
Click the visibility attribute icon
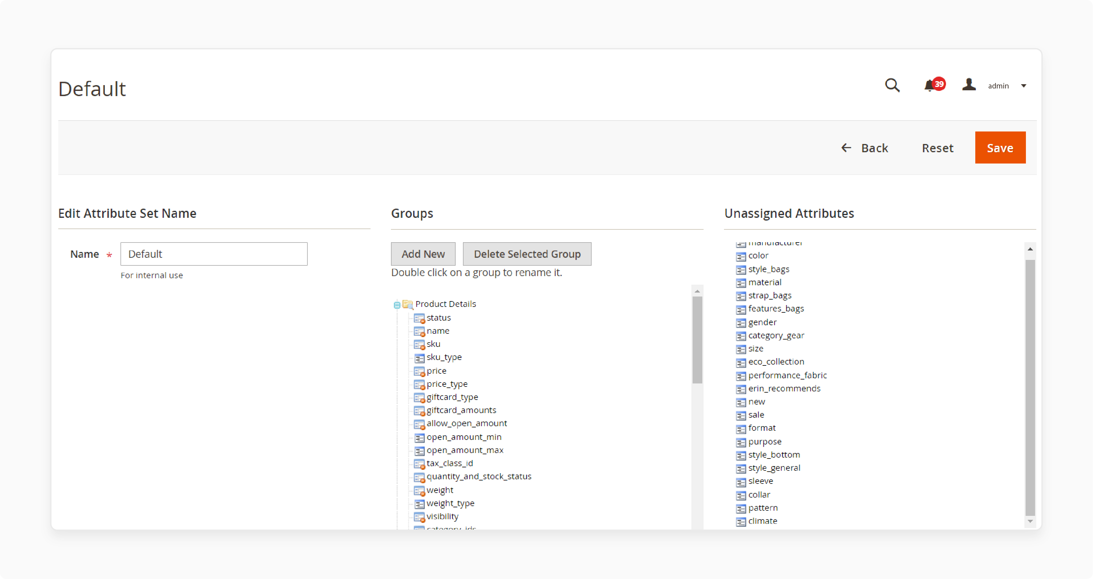419,516
